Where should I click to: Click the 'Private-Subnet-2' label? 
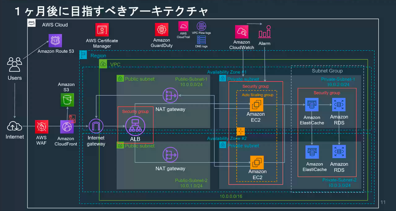coord(340,180)
